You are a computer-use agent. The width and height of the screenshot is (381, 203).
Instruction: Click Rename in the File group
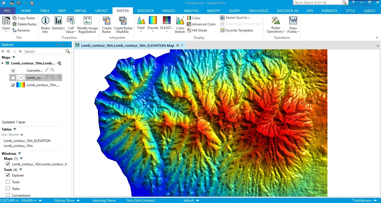tap(23, 30)
